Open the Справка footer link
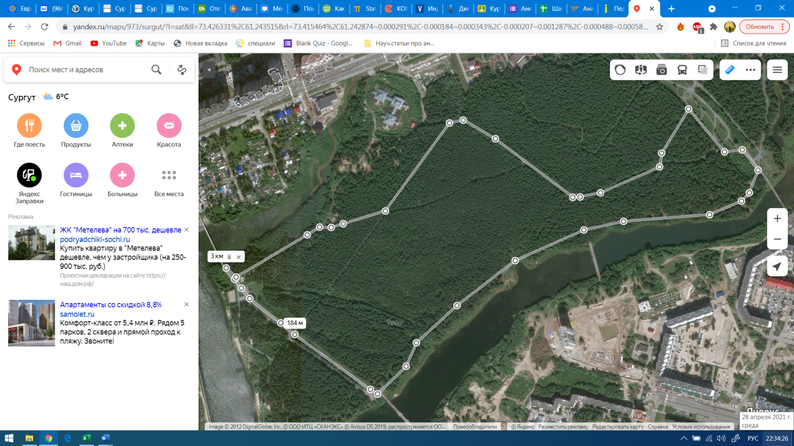The width and height of the screenshot is (794, 446). (x=658, y=427)
